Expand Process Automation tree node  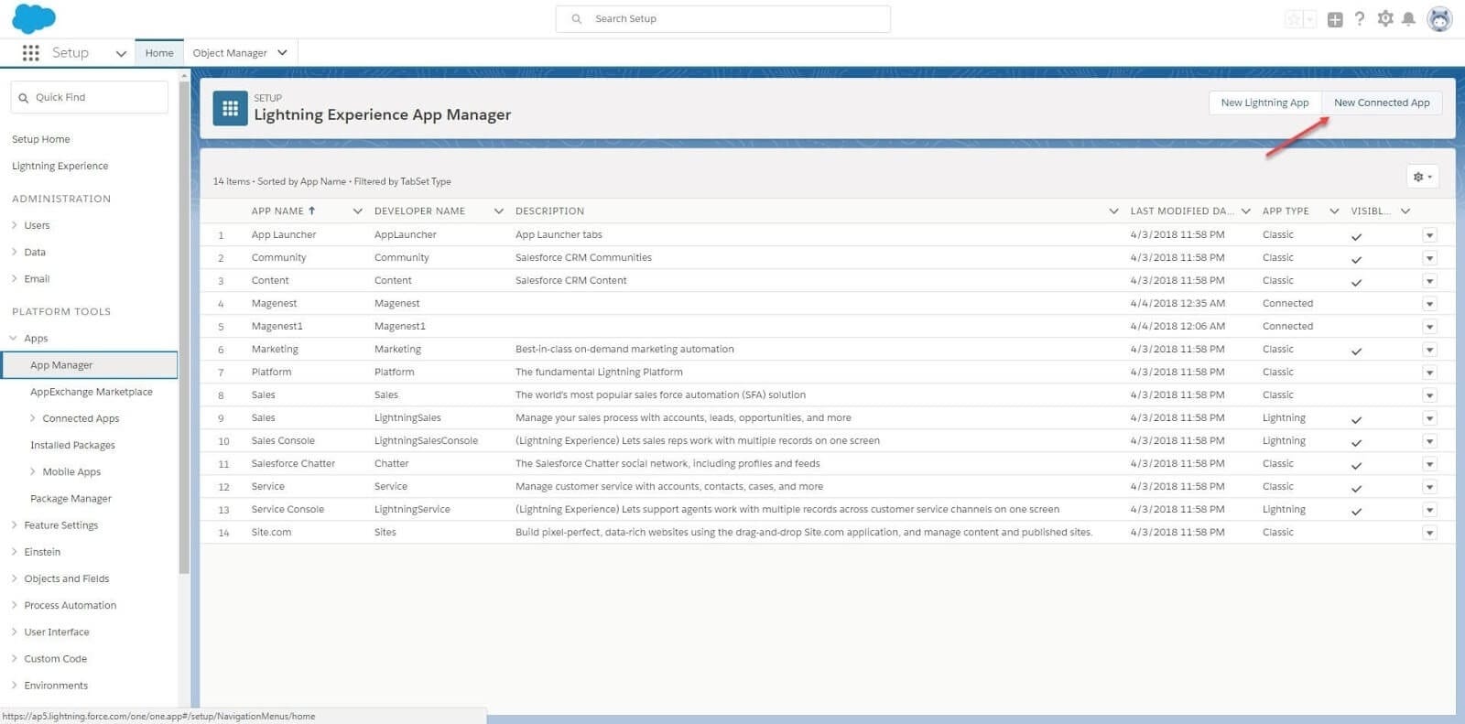pos(15,605)
